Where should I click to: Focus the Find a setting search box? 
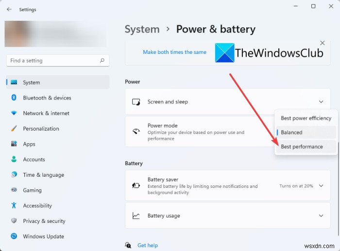58,61
